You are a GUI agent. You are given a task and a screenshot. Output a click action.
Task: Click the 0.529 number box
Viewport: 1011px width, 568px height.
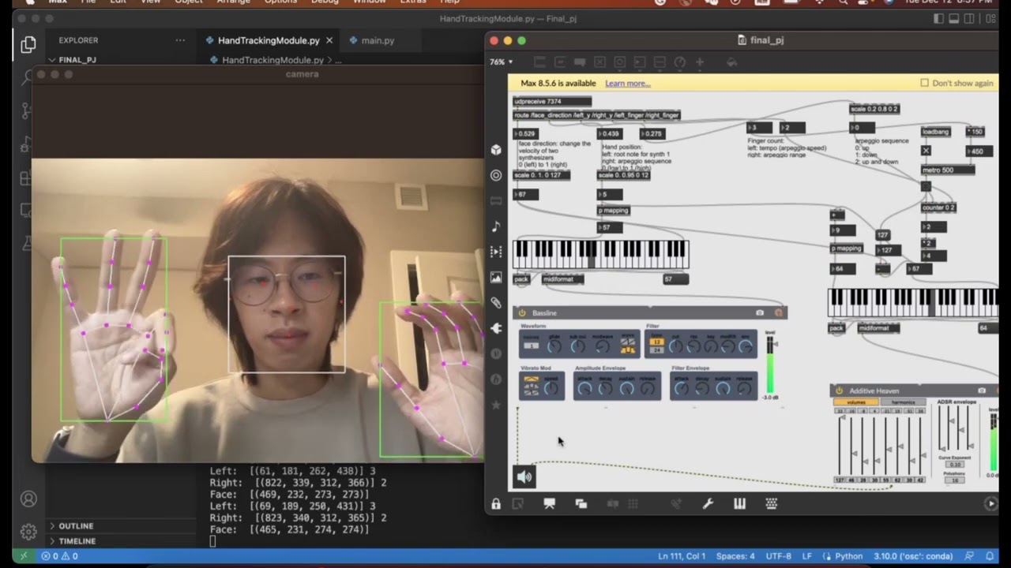[525, 134]
